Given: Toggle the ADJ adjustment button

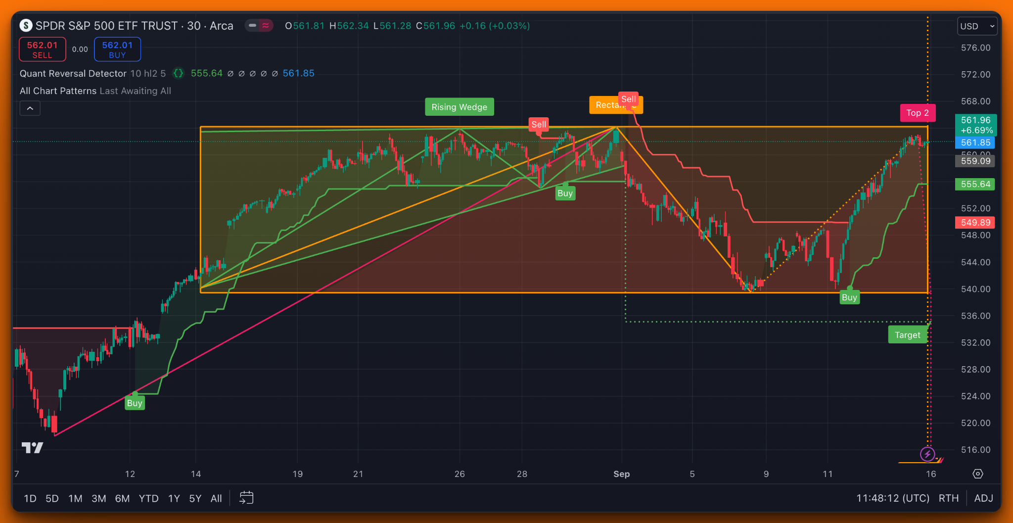Looking at the screenshot, I should click(983, 498).
